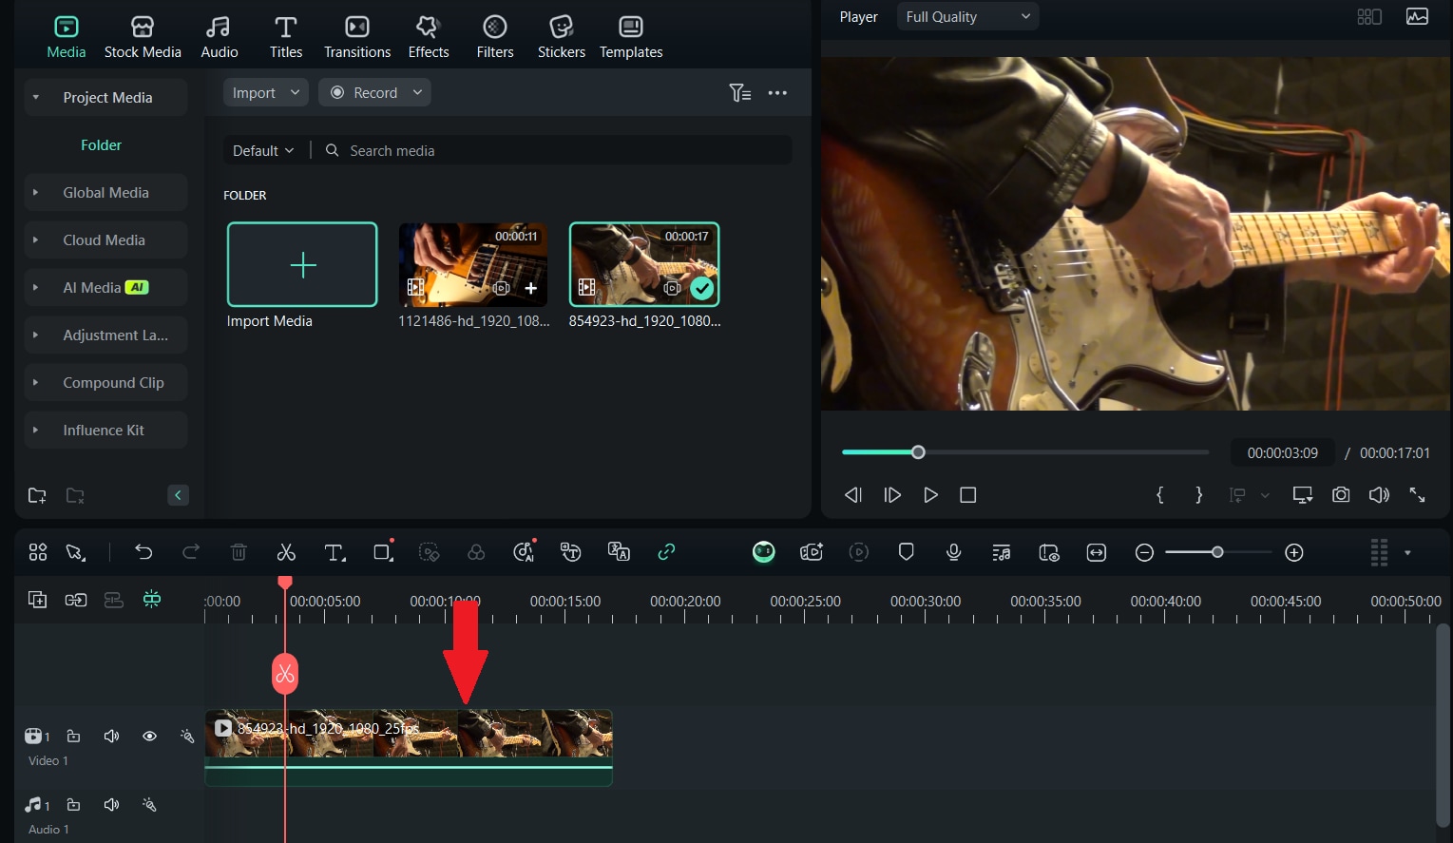This screenshot has height=843, width=1453.
Task: Stop the preview playback
Action: [x=968, y=494]
